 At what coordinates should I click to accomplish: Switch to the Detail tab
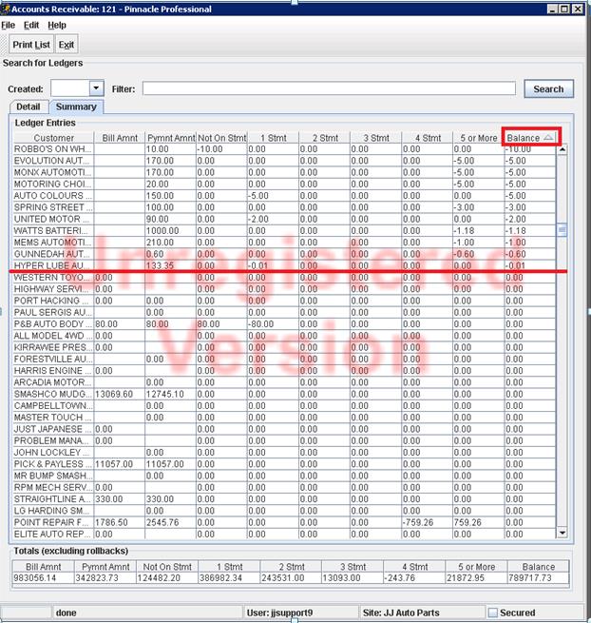click(28, 107)
